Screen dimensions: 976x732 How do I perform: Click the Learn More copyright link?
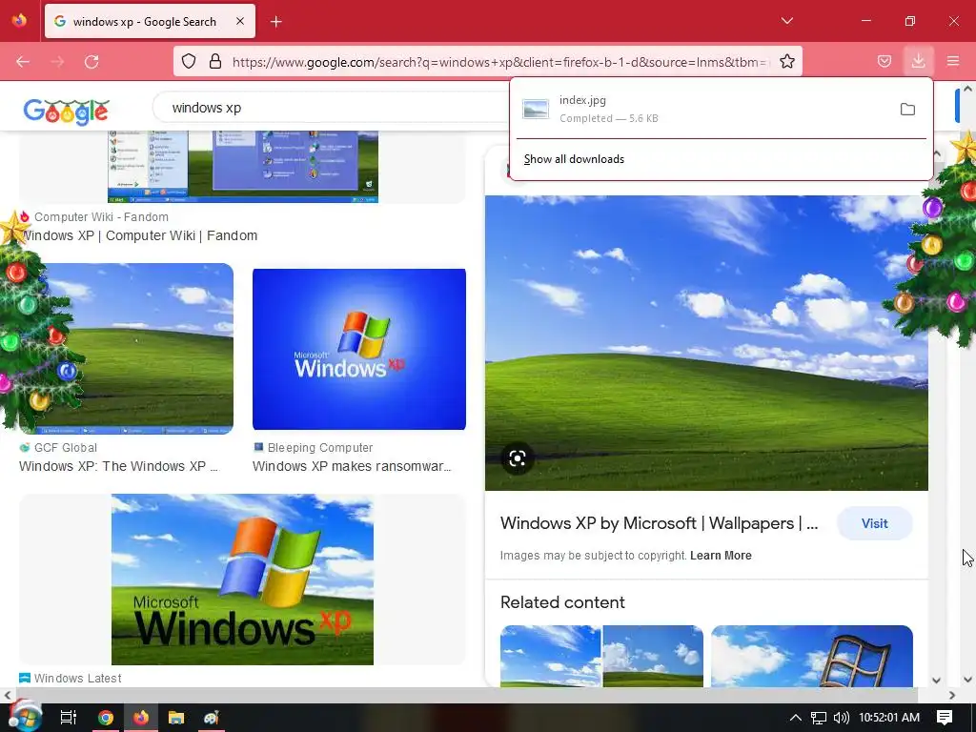pos(721,556)
